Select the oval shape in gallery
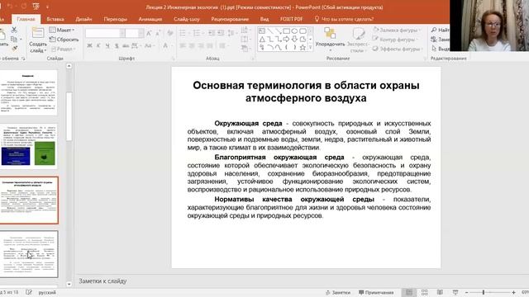This screenshot has width=529, height=297. click(294, 31)
